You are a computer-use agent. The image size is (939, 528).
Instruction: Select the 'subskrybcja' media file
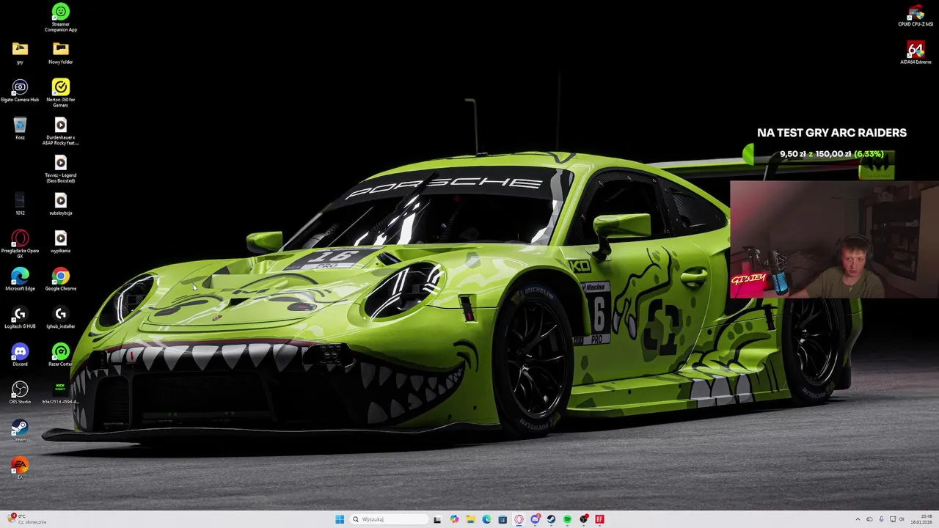(x=61, y=205)
